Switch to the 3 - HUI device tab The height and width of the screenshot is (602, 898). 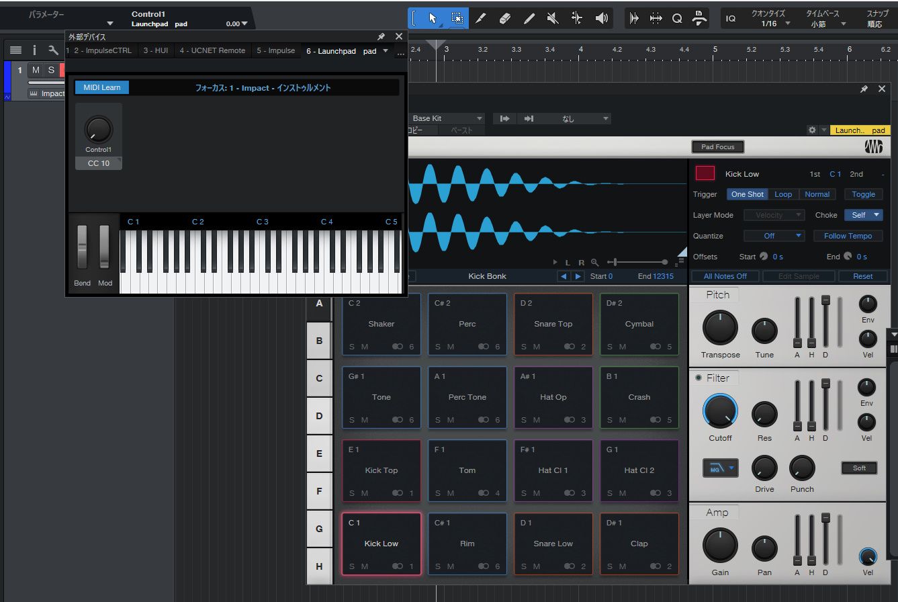tap(156, 50)
